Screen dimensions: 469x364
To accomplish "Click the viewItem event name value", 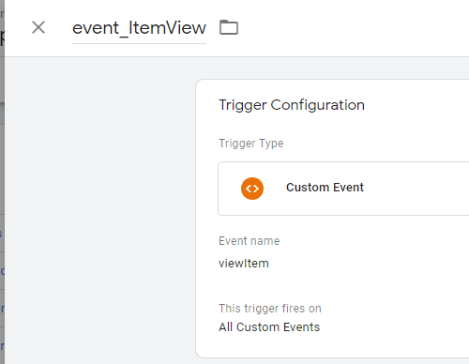I will 244,264.
